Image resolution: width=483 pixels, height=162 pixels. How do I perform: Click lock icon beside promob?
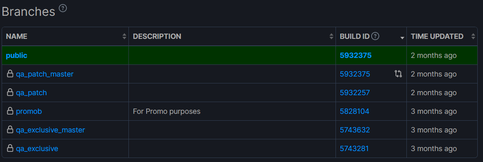pyautogui.click(x=10, y=111)
